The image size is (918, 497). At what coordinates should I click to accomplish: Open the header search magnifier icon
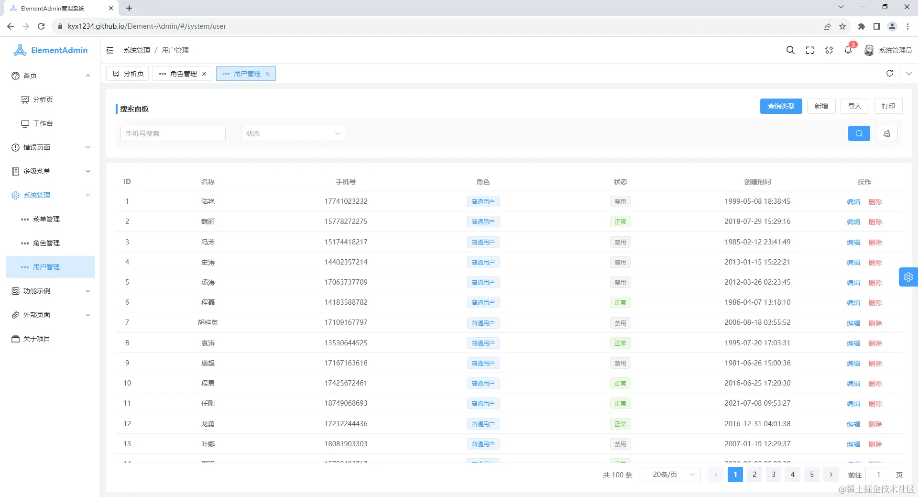[790, 50]
